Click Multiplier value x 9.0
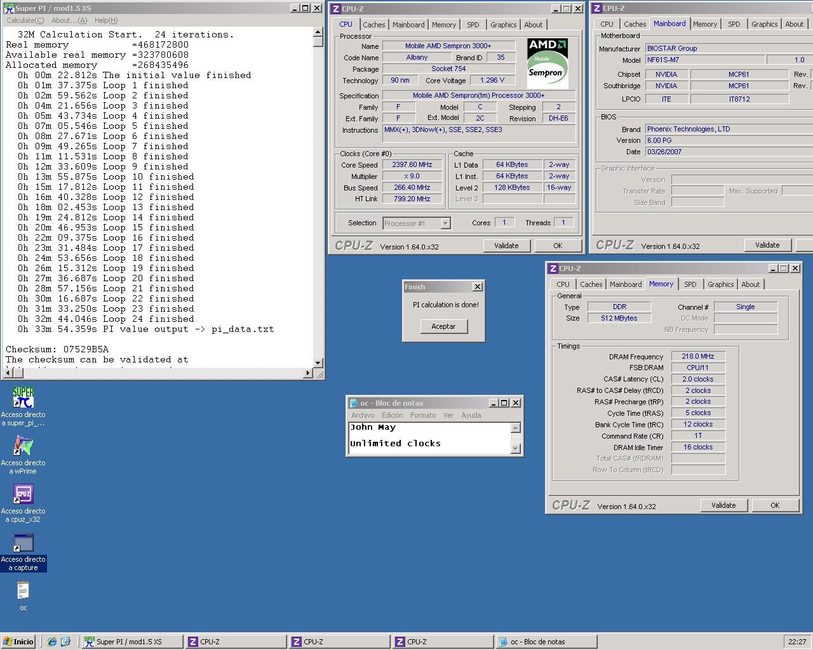This screenshot has height=650, width=813. (412, 176)
